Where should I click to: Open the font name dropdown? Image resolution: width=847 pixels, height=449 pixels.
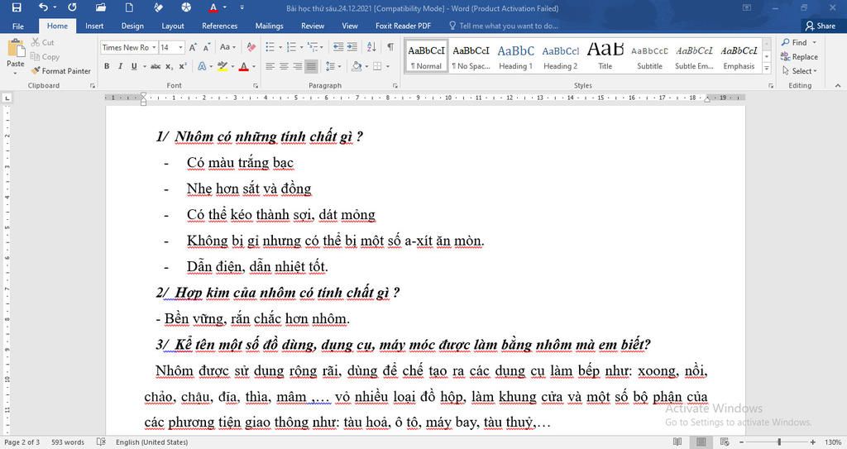pyautogui.click(x=154, y=48)
